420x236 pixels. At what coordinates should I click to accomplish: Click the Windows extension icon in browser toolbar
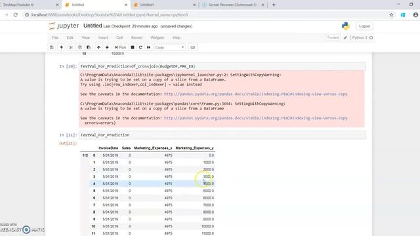(x=403, y=15)
